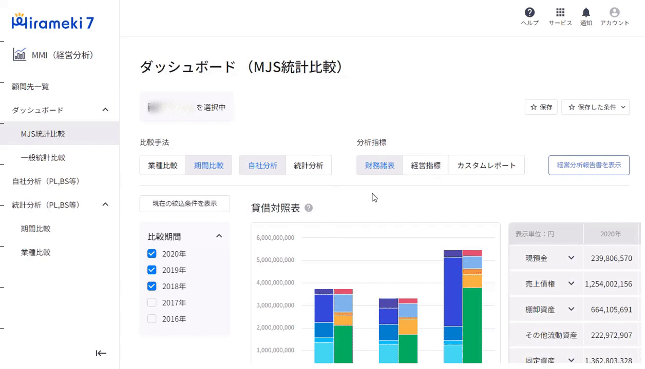Switch to the 財務諸表 tab

click(380, 166)
